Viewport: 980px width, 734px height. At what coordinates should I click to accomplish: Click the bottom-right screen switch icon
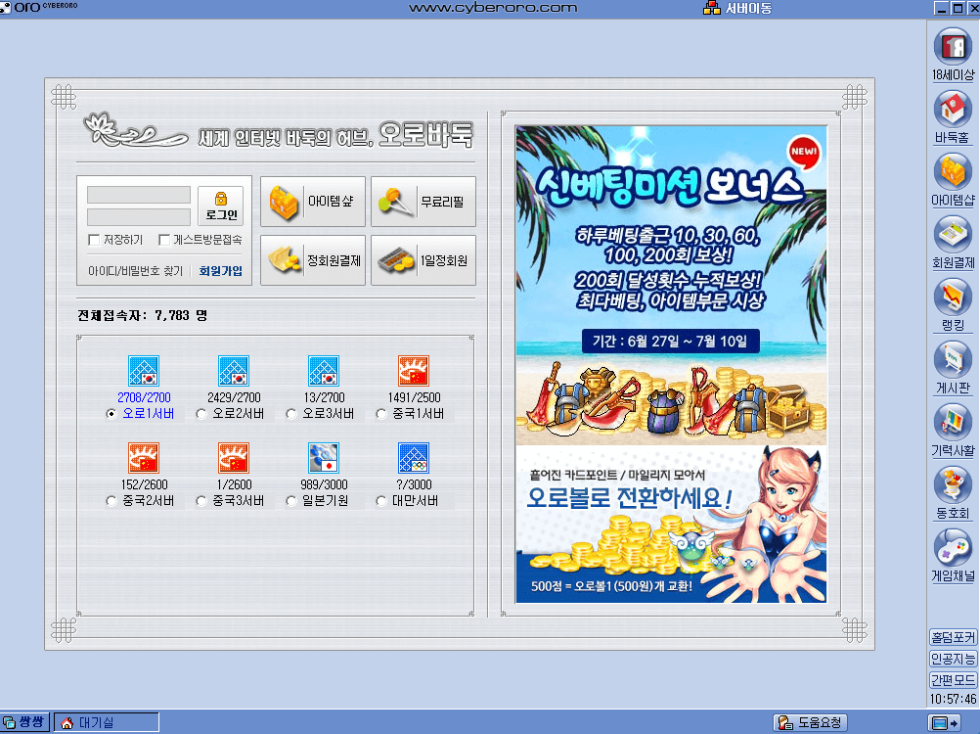pos(945,723)
